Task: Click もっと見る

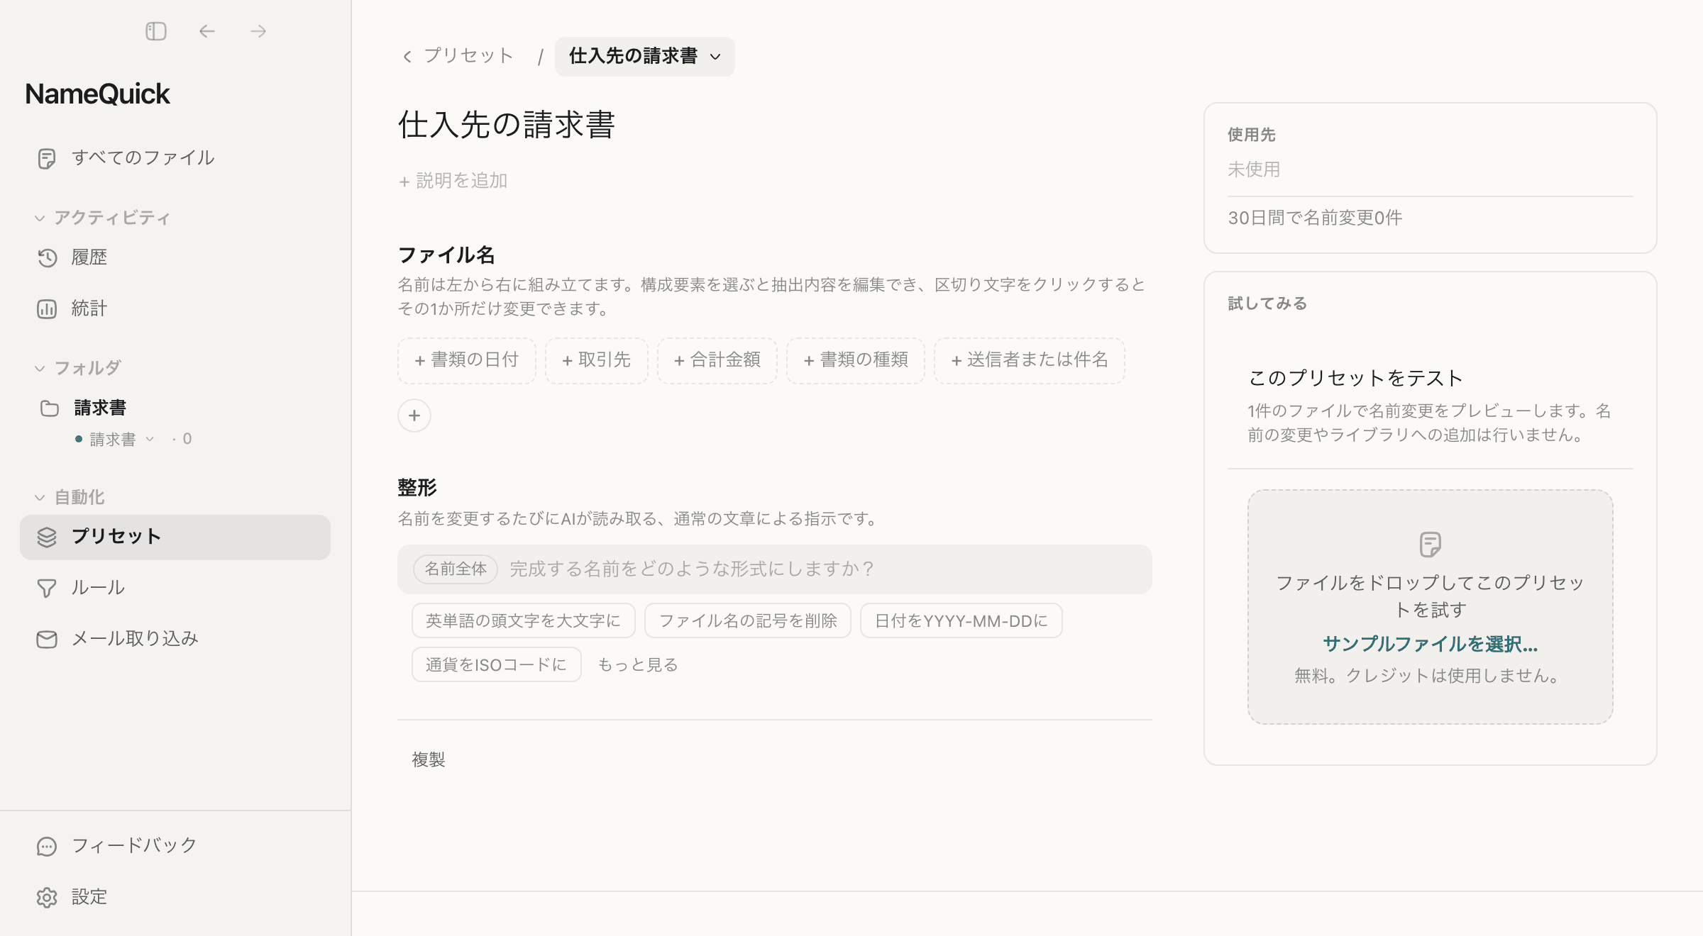Action: coord(638,665)
